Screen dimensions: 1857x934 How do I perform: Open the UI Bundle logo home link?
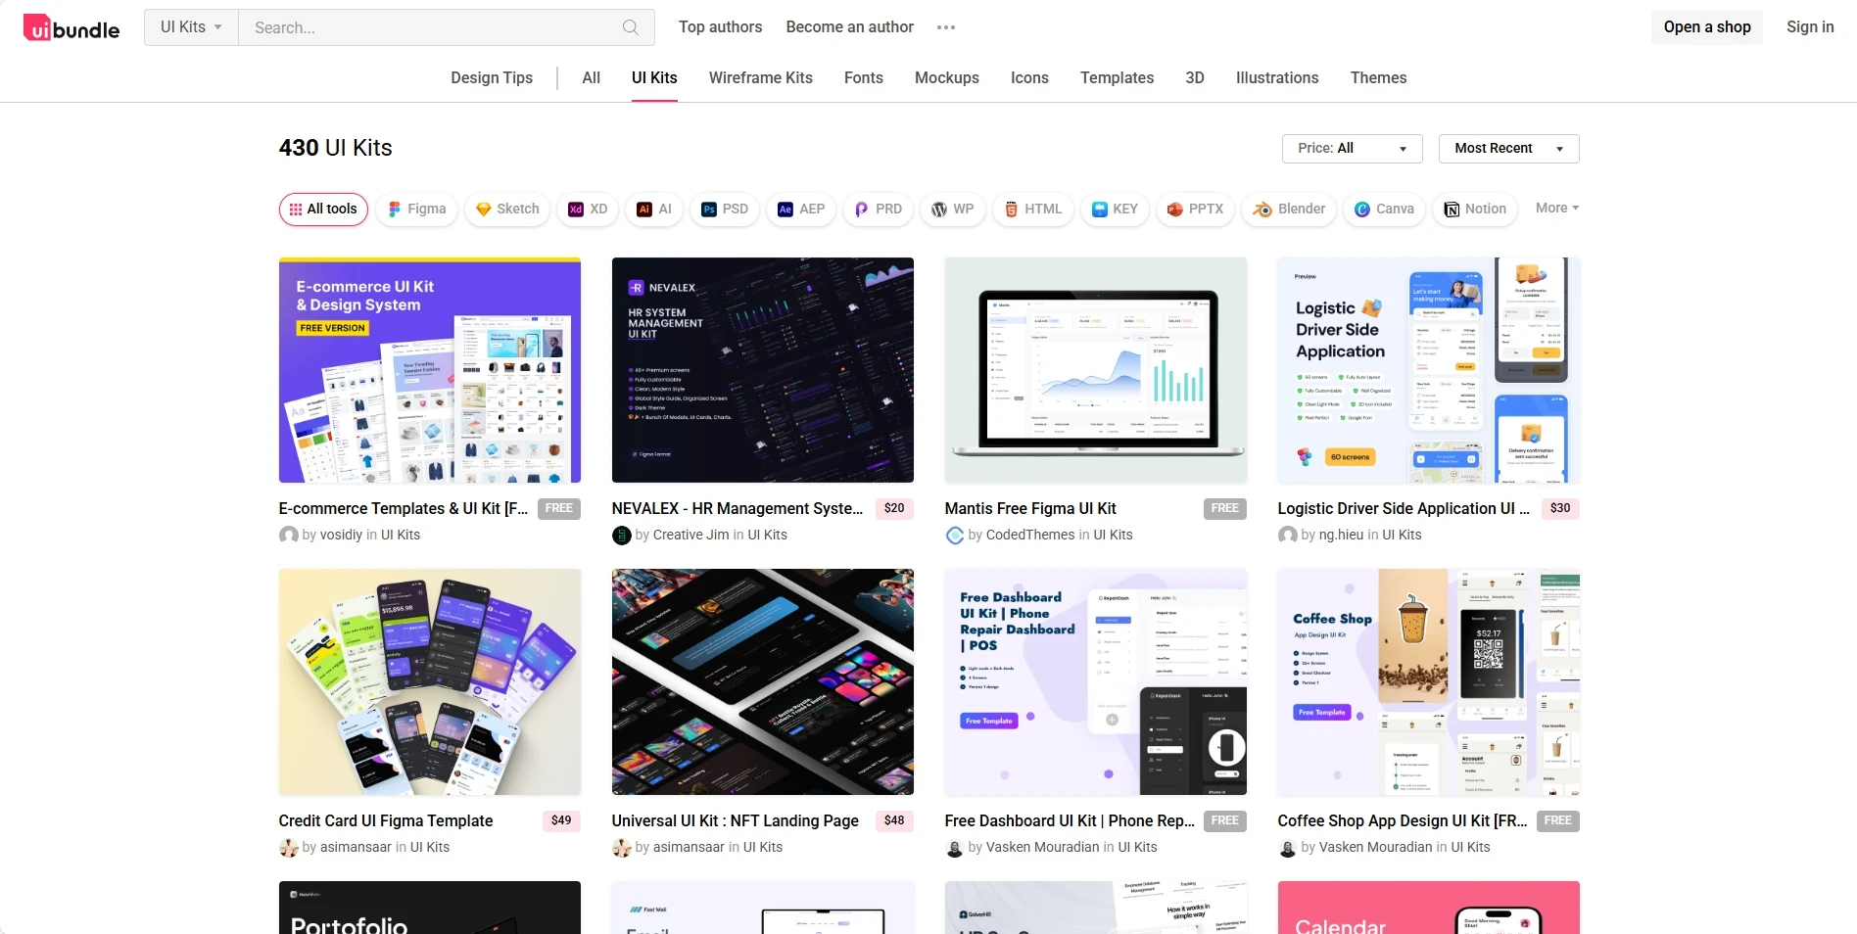click(x=71, y=28)
